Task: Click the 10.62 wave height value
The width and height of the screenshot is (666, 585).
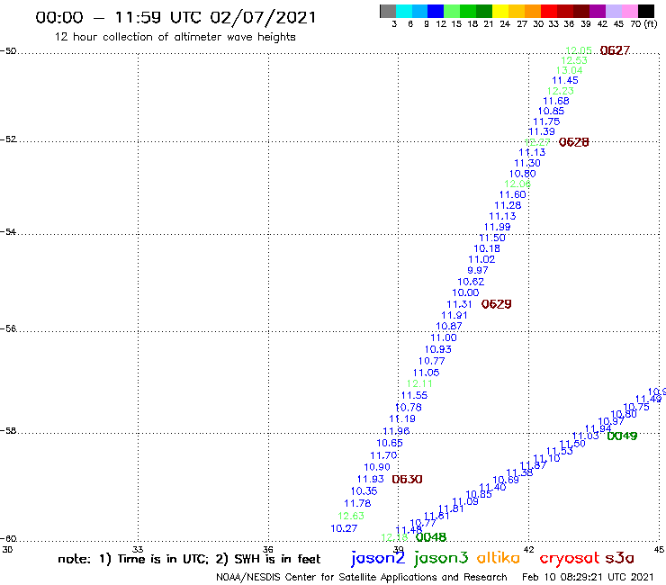Action: coord(471,282)
